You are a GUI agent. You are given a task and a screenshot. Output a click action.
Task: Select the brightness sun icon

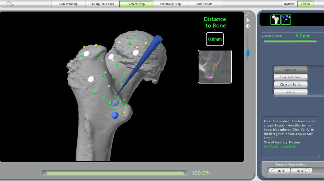coord(248,20)
